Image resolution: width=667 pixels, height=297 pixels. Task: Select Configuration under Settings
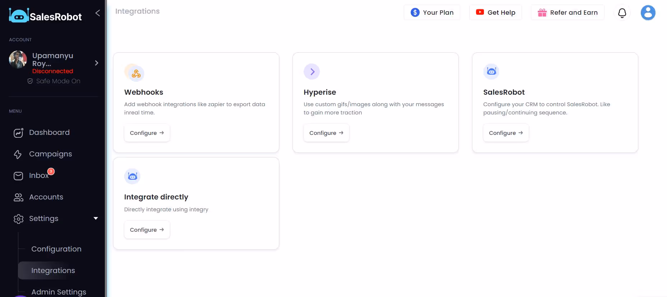(56, 249)
